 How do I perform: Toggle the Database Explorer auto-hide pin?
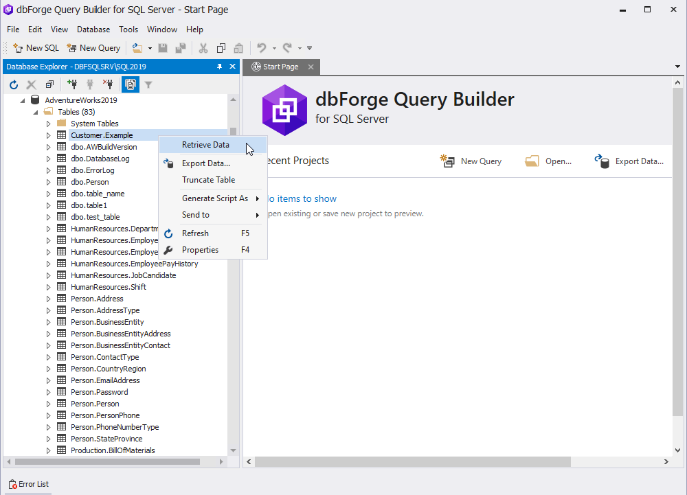tap(220, 67)
